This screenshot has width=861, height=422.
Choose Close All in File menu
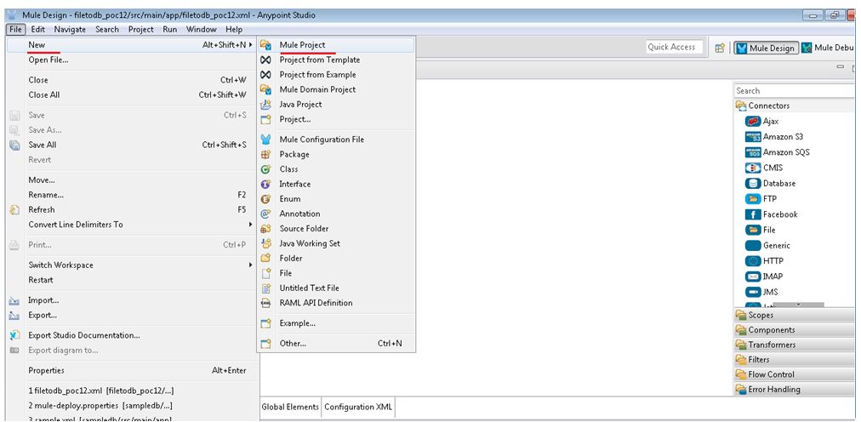pyautogui.click(x=133, y=95)
